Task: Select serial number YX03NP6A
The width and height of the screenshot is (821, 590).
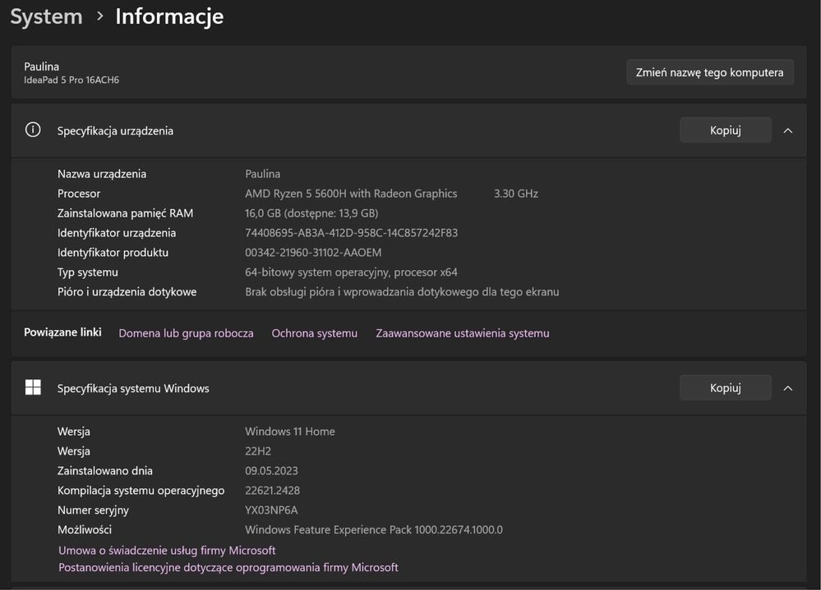Action: (x=271, y=510)
